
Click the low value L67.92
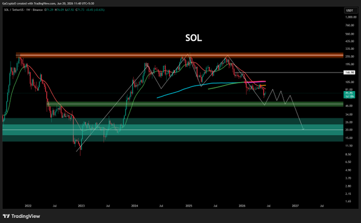tap(70, 10)
